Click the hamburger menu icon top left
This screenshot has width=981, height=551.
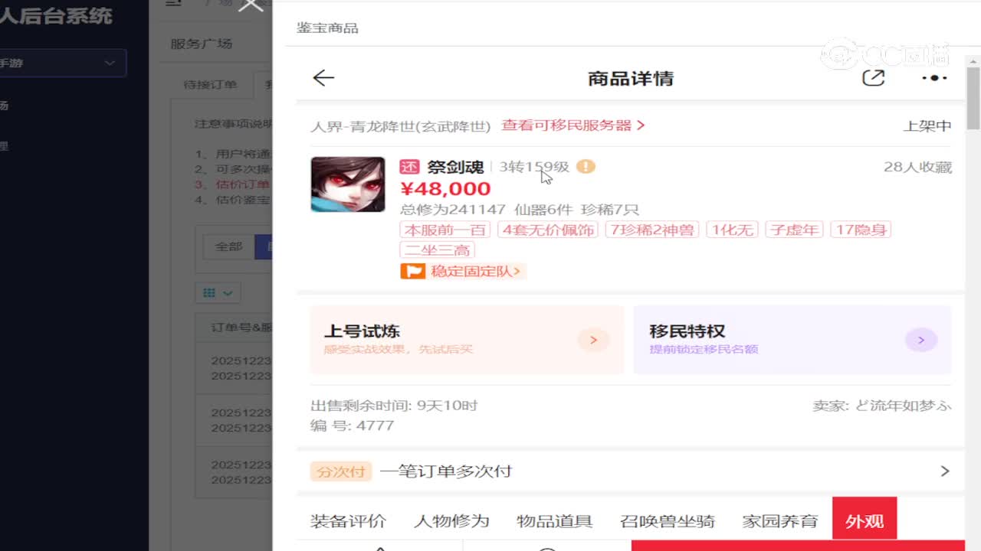pos(172,3)
